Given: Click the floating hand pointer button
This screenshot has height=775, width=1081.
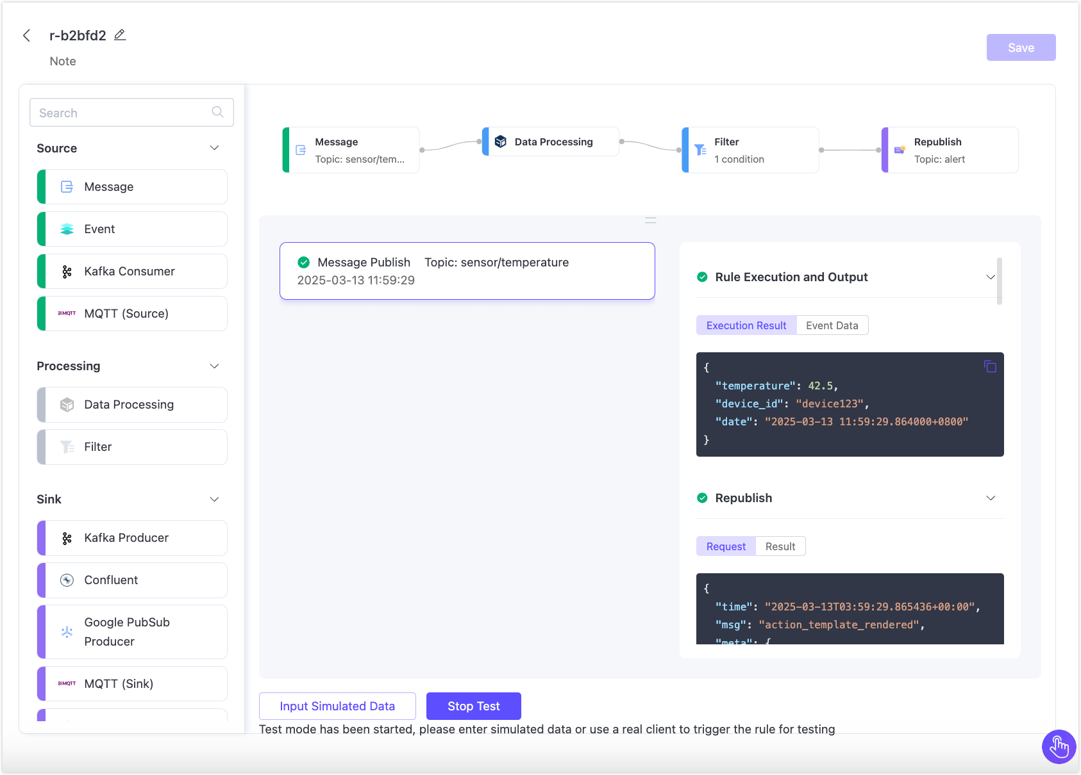Looking at the screenshot, I should tap(1059, 746).
